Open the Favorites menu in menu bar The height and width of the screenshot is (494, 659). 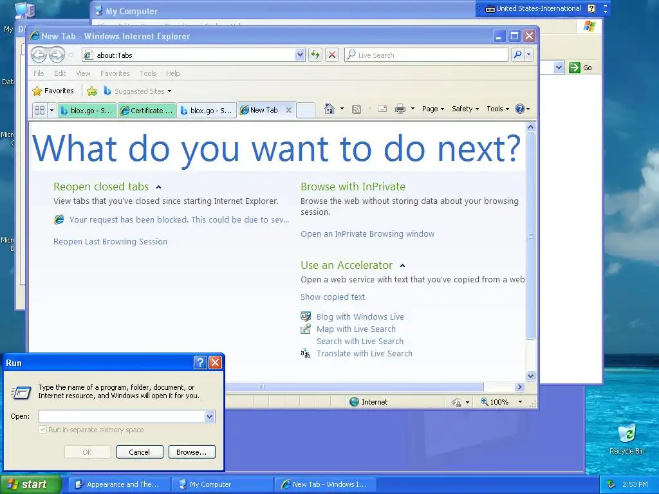point(115,73)
